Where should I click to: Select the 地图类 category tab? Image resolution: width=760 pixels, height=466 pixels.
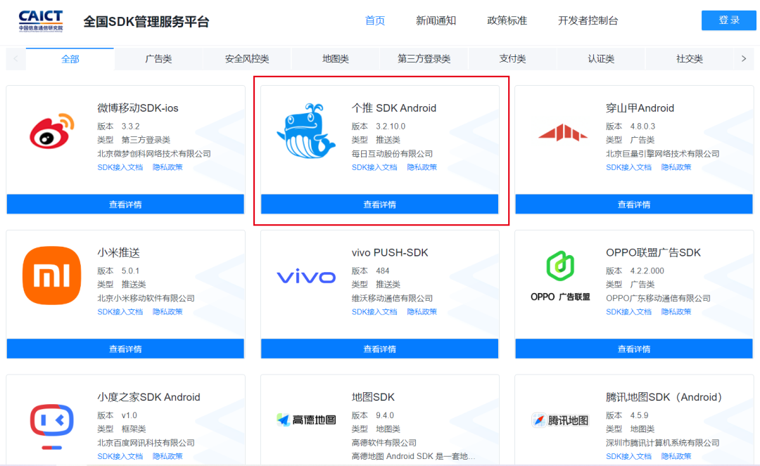tap(336, 59)
